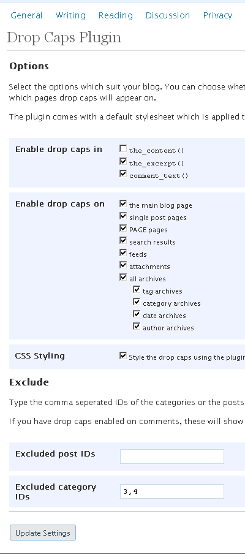Screen dimensions: 245x554
Task: Uncheck the the_excerpt() checkbox
Action: click(x=123, y=162)
